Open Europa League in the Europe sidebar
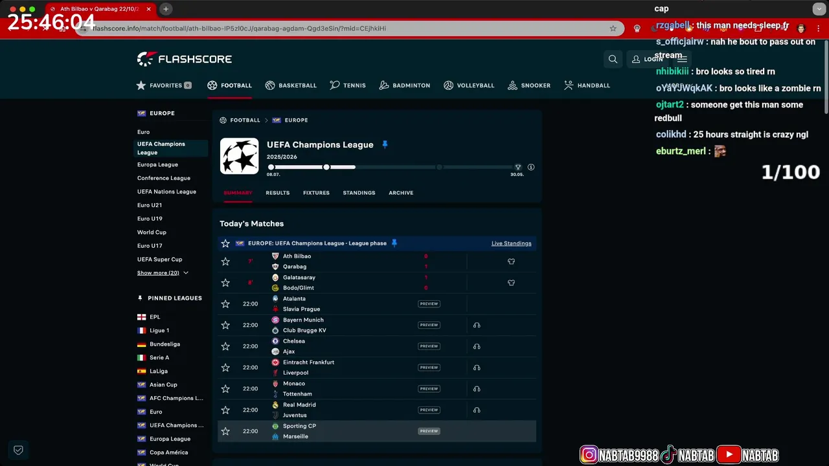Viewport: 829px width, 466px height. tap(157, 164)
